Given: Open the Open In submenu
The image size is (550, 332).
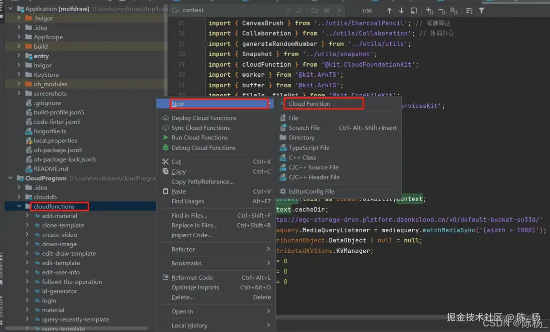Looking at the screenshot, I should [x=216, y=311].
